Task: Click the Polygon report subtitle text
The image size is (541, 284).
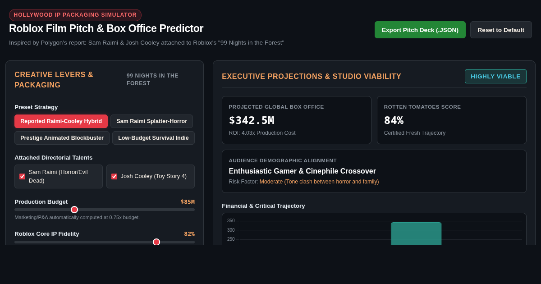Action: (x=147, y=42)
